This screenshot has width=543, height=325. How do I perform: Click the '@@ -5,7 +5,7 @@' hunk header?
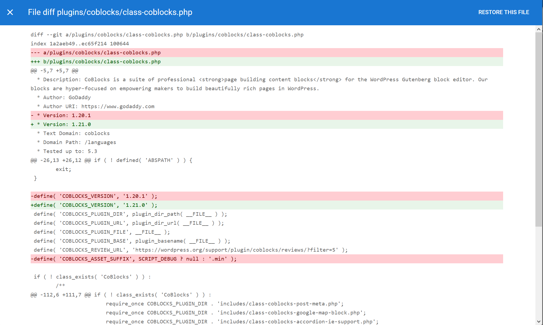pyautogui.click(x=54, y=70)
